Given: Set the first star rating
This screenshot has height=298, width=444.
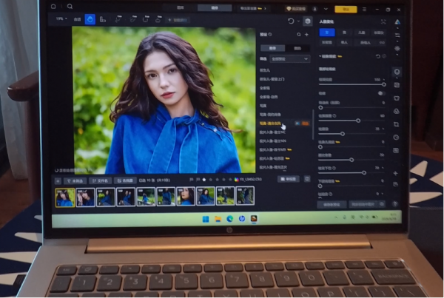Looking at the screenshot, I should pos(204,180).
